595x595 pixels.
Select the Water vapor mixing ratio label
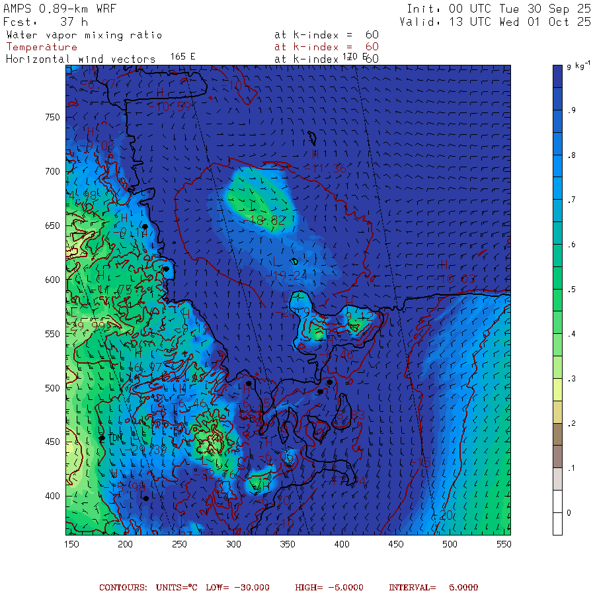[84, 35]
